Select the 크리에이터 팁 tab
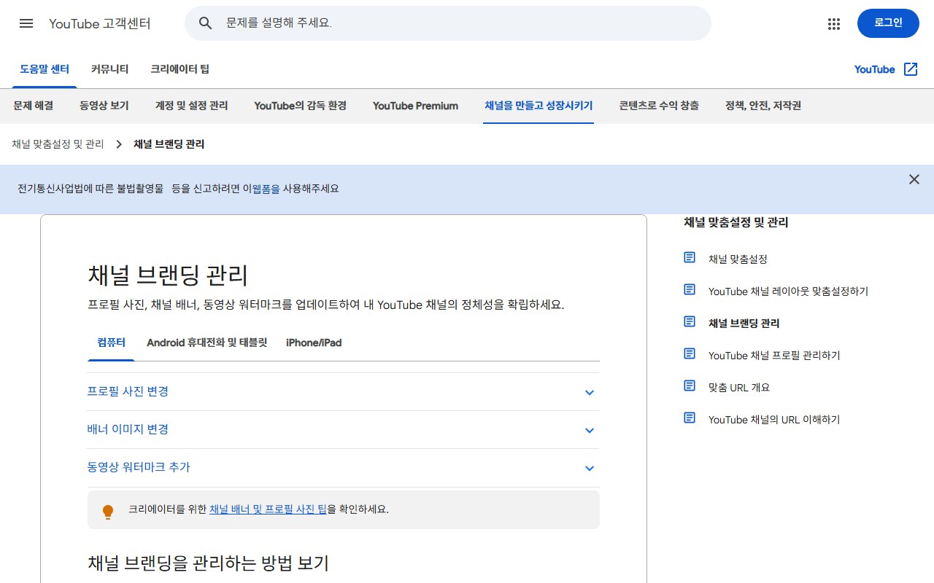934x583 pixels. [180, 69]
